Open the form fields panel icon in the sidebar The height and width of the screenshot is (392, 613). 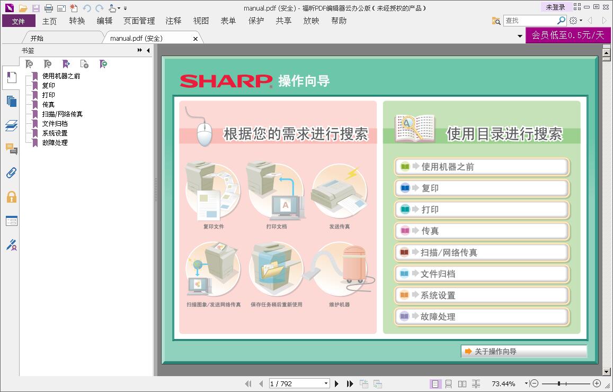[x=12, y=221]
